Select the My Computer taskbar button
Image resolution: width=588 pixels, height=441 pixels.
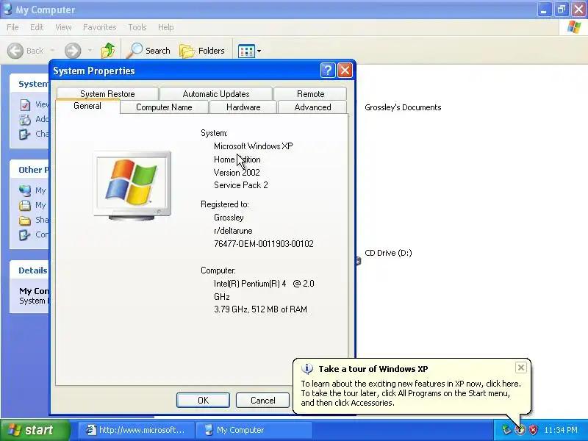pyautogui.click(x=254, y=430)
